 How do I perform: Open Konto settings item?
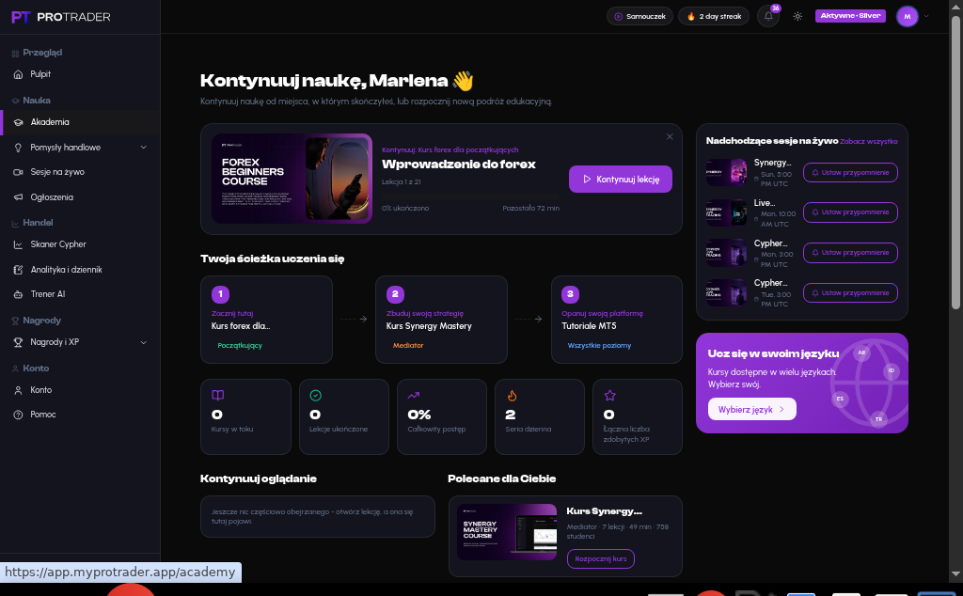(x=80, y=390)
